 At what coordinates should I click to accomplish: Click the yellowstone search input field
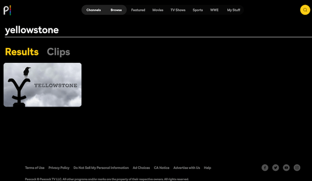coord(156,30)
